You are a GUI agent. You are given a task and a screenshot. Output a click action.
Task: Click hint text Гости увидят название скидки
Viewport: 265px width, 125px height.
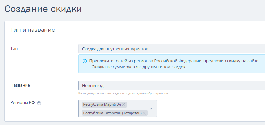click(x=124, y=94)
